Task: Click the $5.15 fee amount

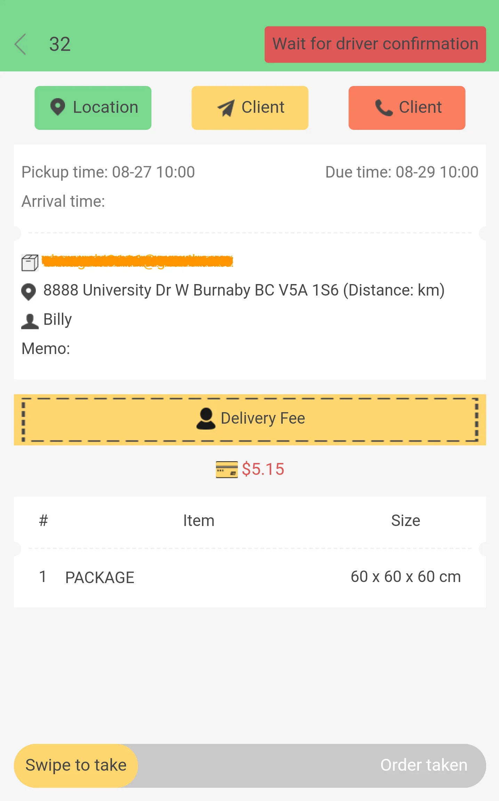Action: coord(263,469)
